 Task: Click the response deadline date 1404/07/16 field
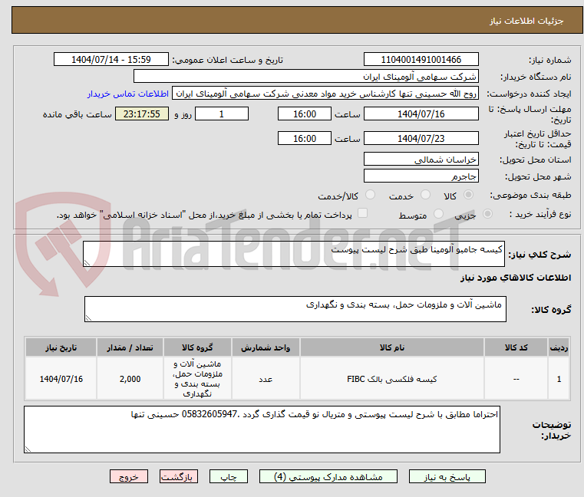421,114
